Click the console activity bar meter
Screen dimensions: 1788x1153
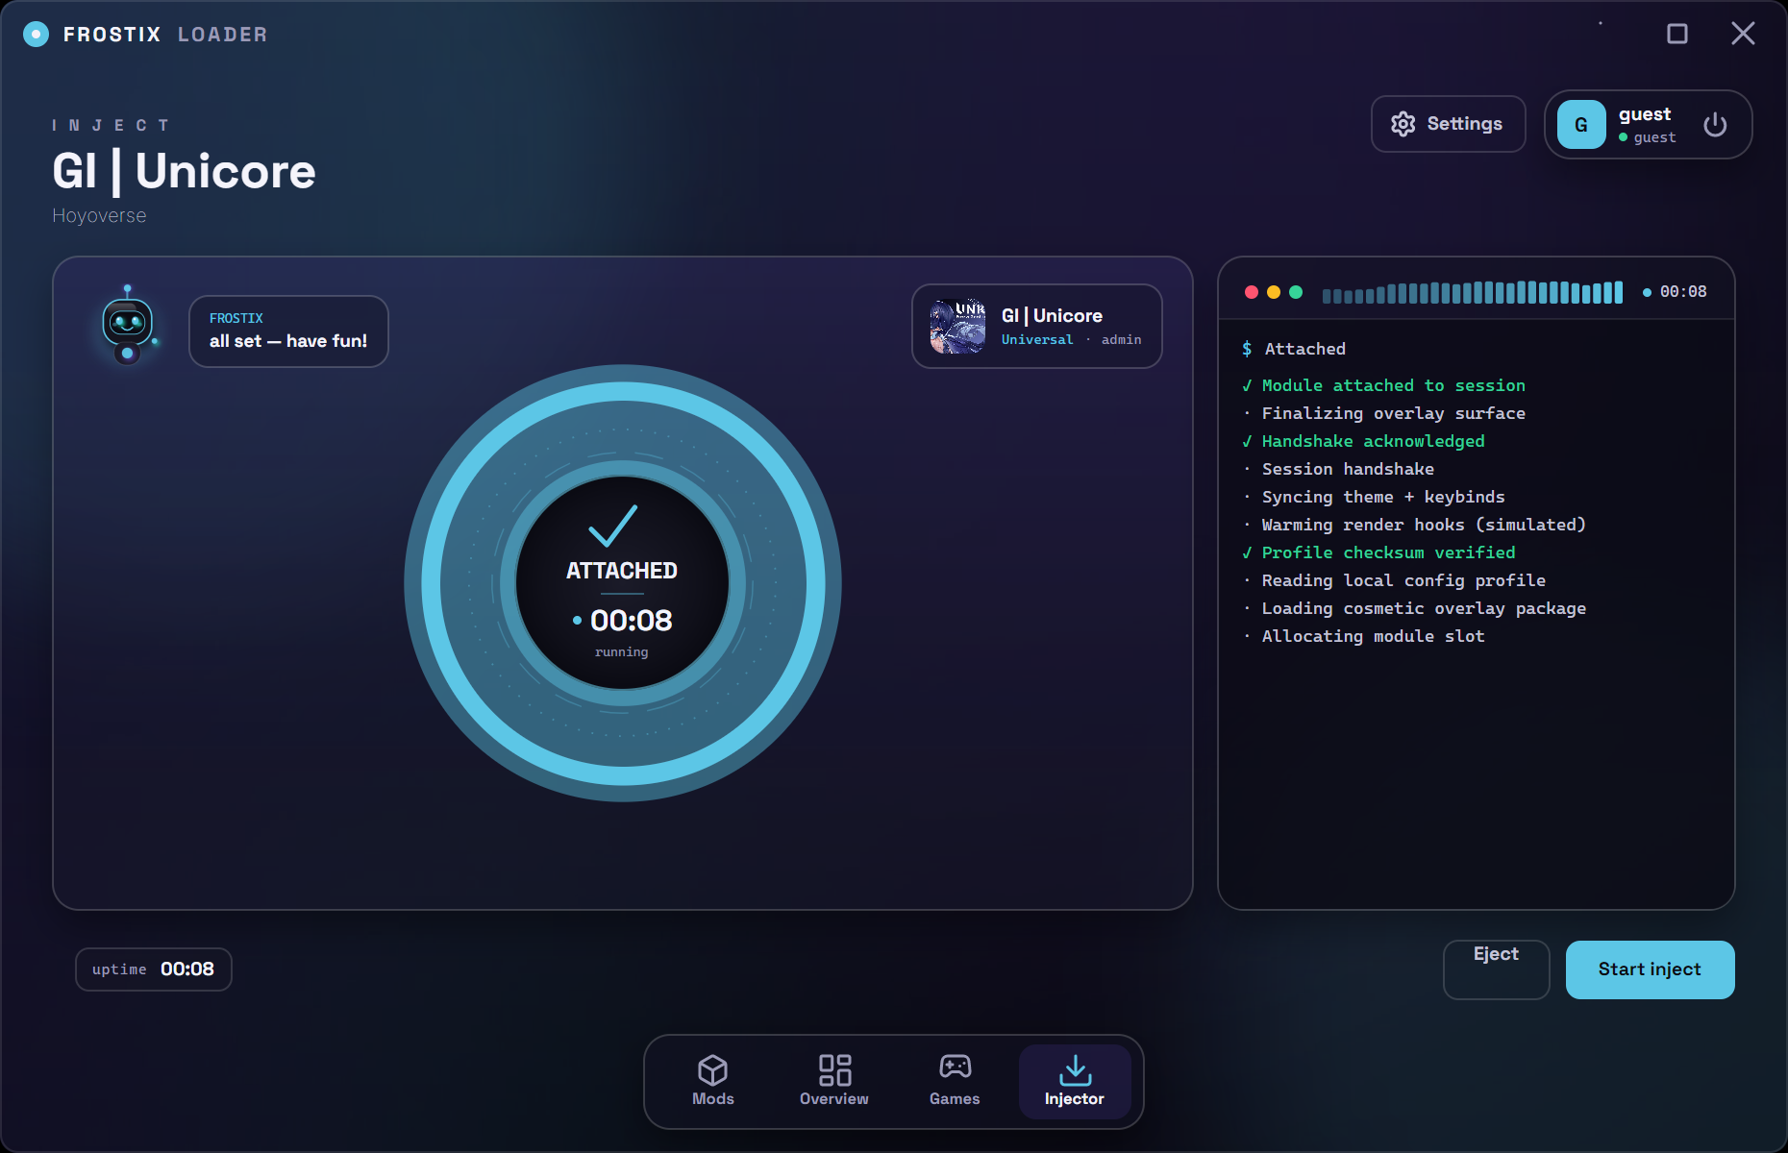[1473, 292]
